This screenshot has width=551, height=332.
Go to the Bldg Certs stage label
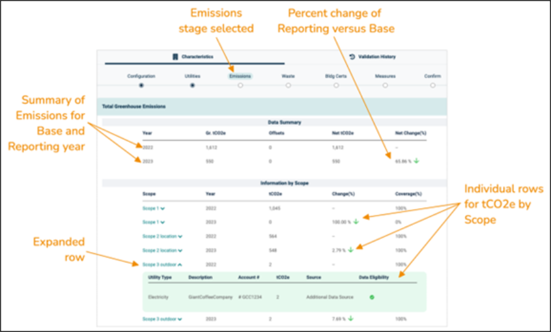pos(335,76)
